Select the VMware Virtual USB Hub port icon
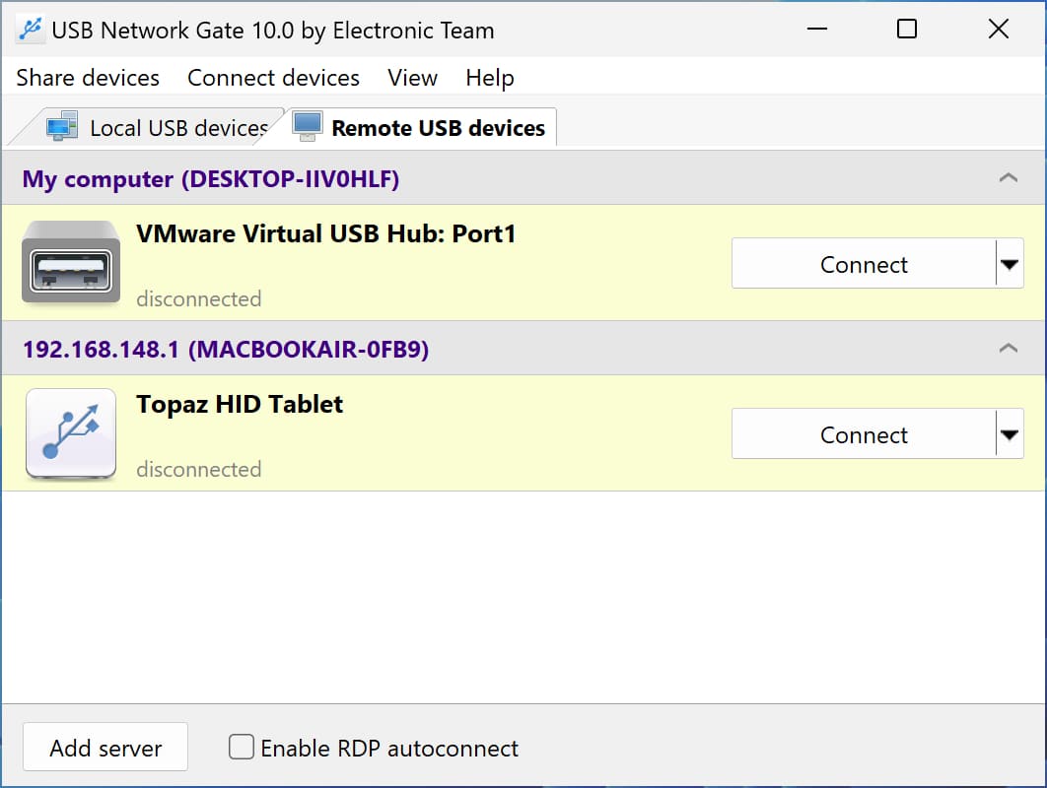Screen dimensions: 1047x788 71,262
